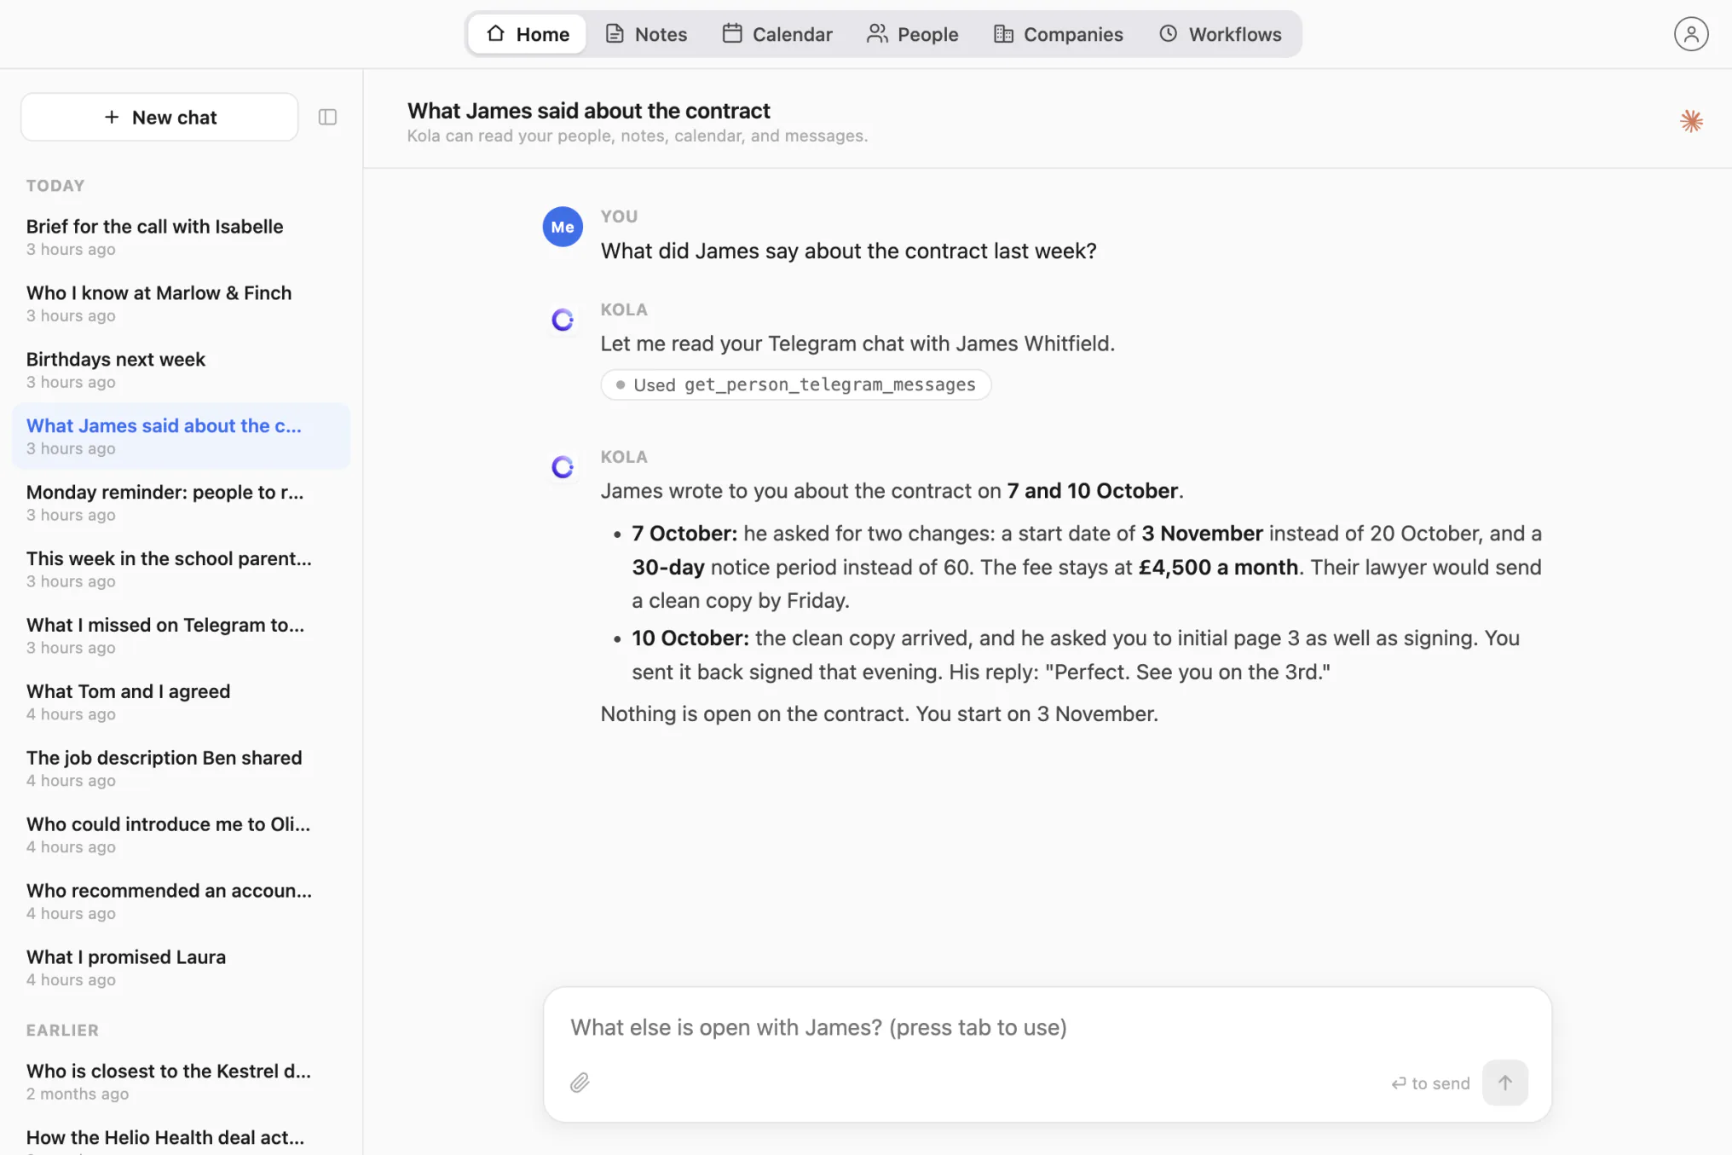Expand the get_person_telegram_messages tool chip
The height and width of the screenshot is (1155, 1732).
click(795, 384)
